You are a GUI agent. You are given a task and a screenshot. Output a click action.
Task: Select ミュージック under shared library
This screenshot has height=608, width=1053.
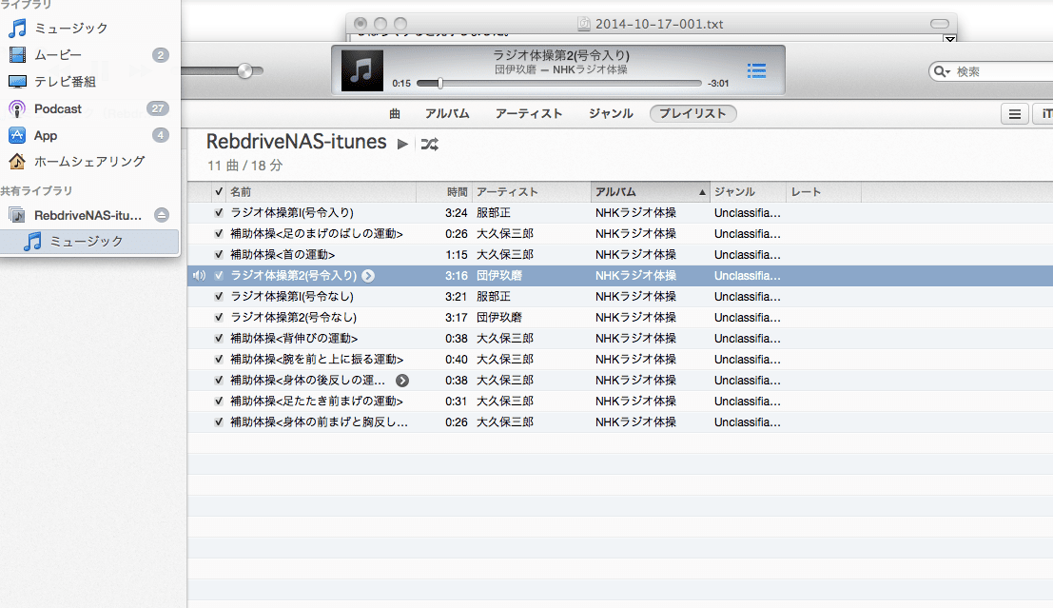(89, 241)
